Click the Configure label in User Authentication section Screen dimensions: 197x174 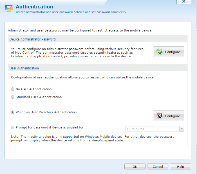(172, 116)
